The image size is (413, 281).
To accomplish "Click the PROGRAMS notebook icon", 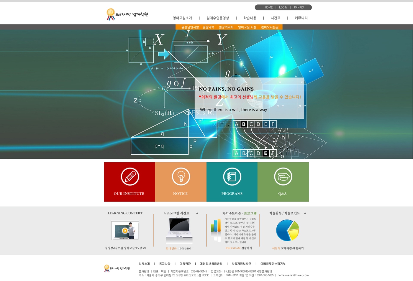I will (232, 176).
